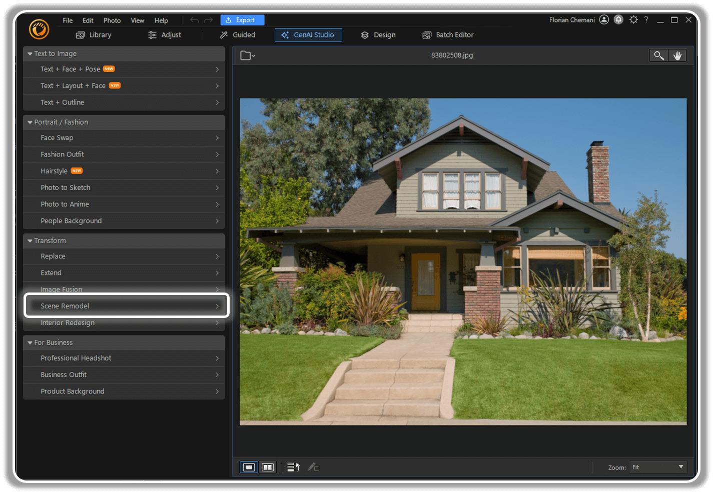
Task: Open the notifications bell
Action: [x=618, y=19]
